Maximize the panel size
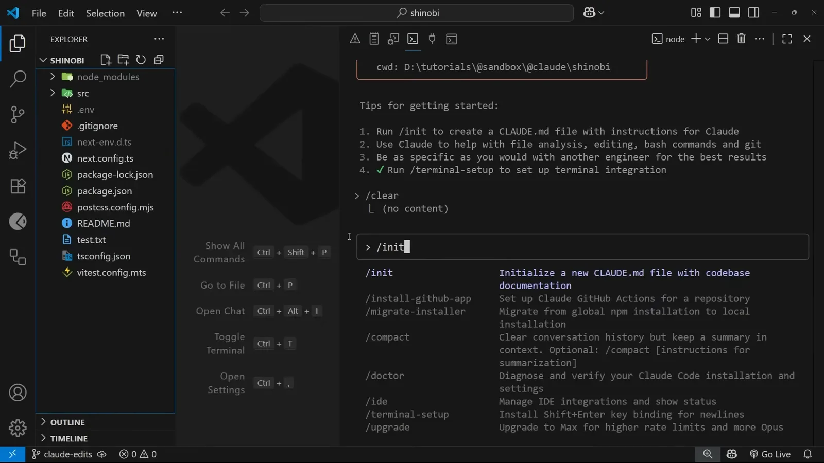The width and height of the screenshot is (824, 463). pos(787,39)
